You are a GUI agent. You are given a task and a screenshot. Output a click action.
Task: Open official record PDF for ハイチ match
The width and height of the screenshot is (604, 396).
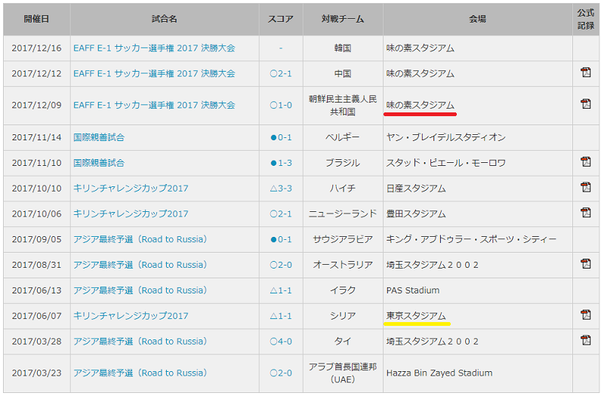pyautogui.click(x=585, y=188)
